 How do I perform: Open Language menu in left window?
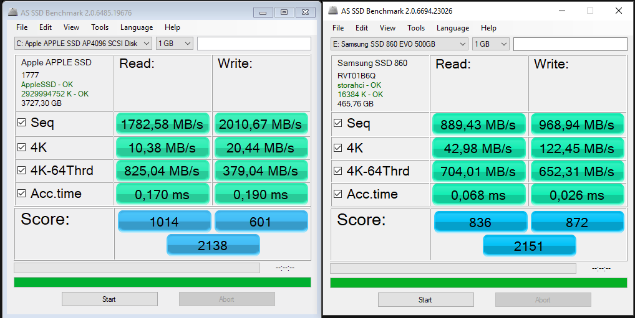[x=137, y=27]
